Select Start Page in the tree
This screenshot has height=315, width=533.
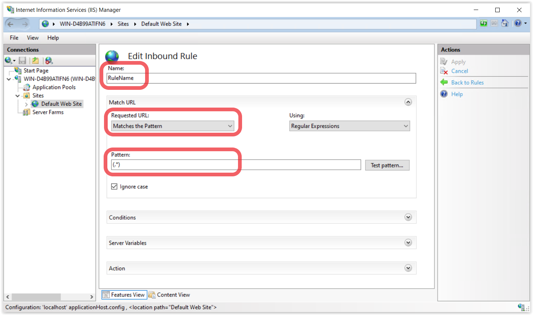pos(36,70)
